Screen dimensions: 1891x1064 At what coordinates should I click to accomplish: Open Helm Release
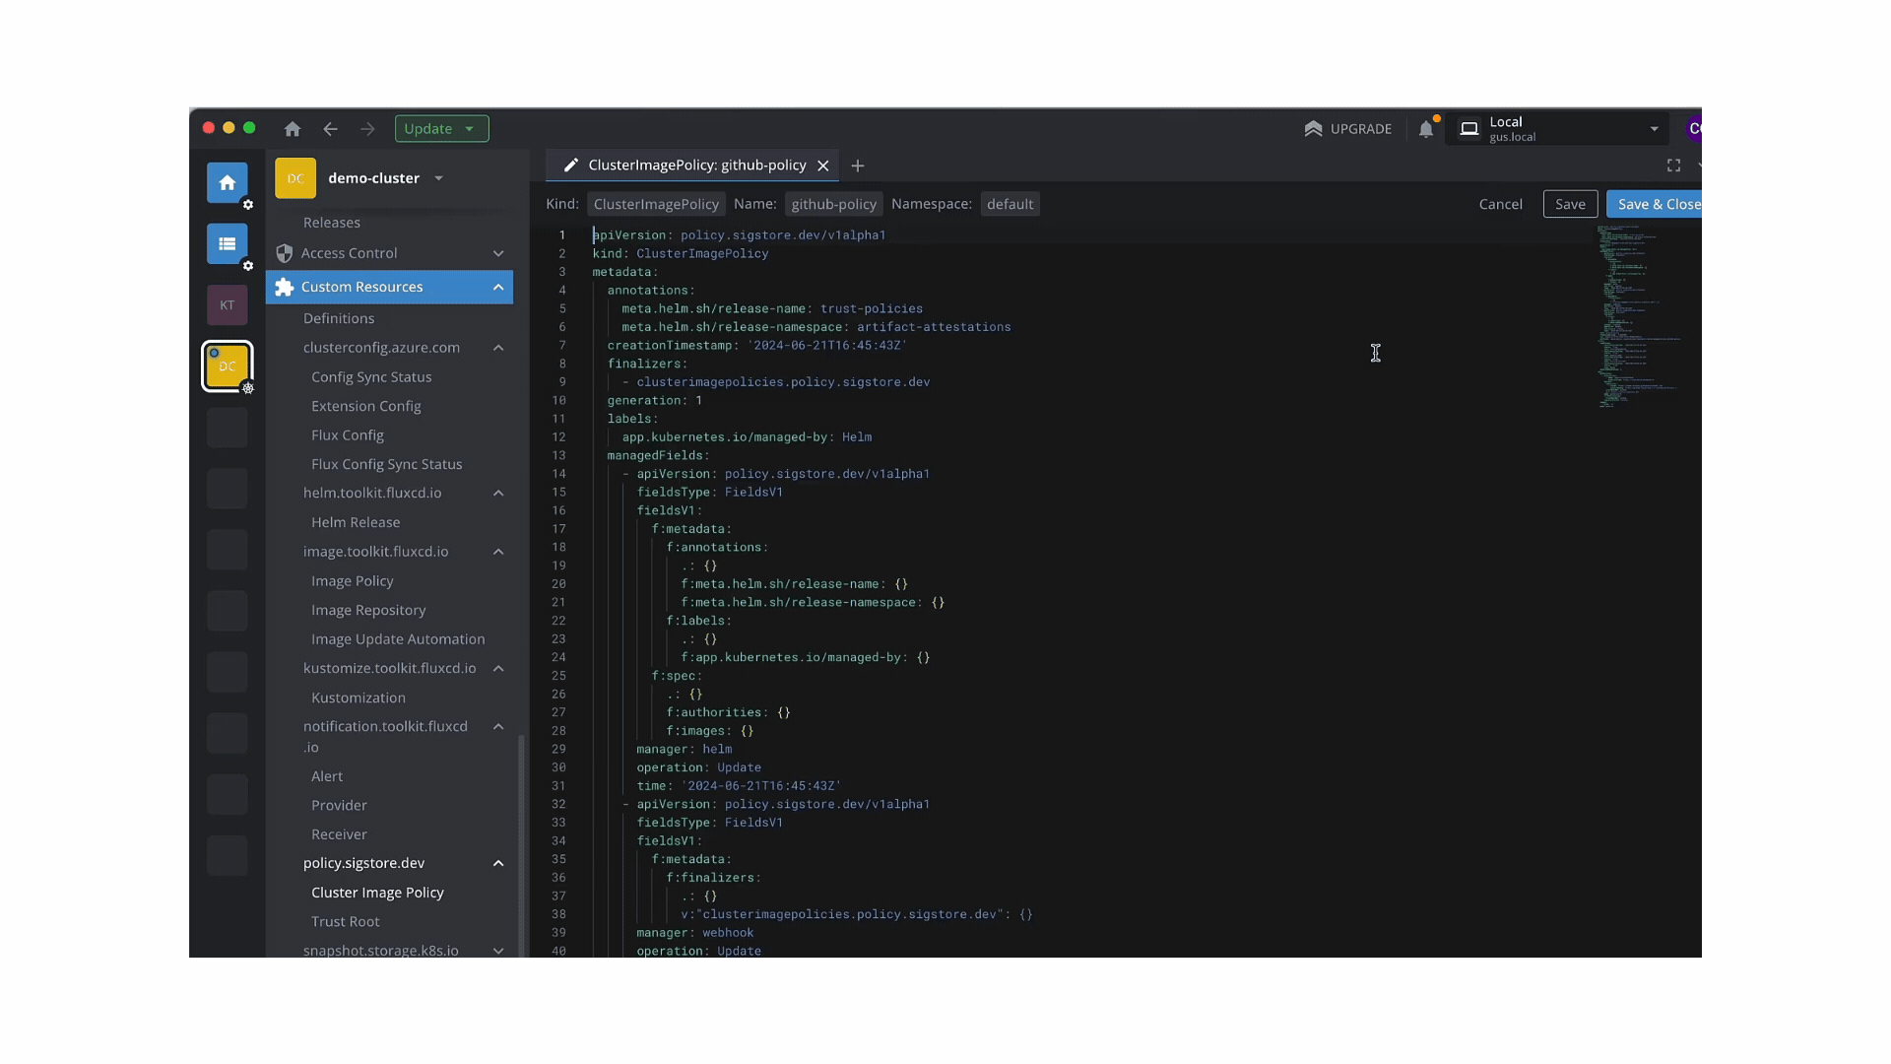356,522
